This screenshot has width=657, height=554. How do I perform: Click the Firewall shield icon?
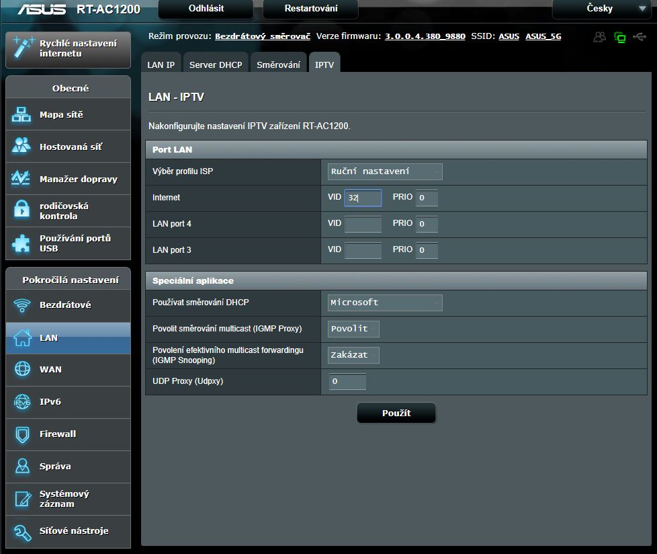(22, 434)
